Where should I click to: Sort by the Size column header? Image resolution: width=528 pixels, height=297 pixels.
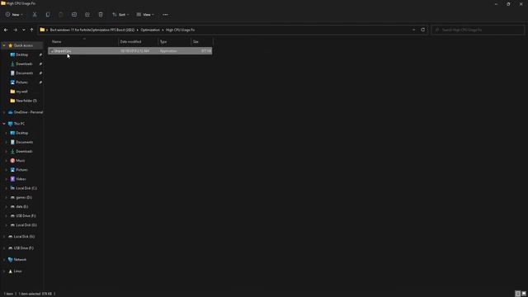201,42
